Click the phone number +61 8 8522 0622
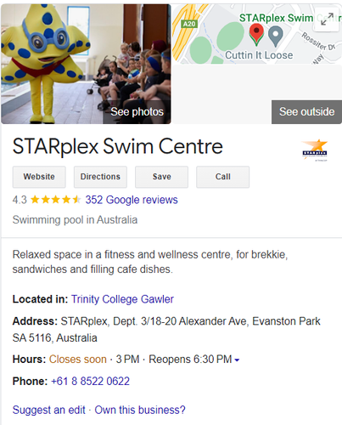The width and height of the screenshot is (342, 425). (x=90, y=381)
